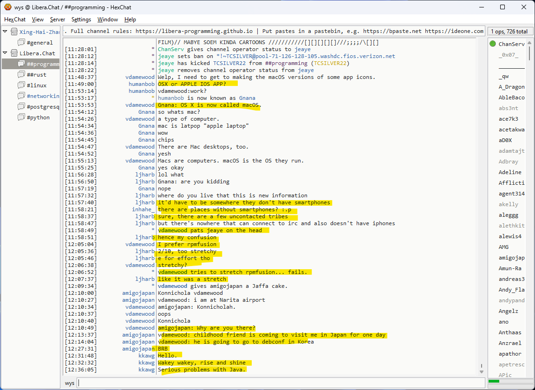Open the Server menu
The image size is (535, 390).
[x=58, y=19]
